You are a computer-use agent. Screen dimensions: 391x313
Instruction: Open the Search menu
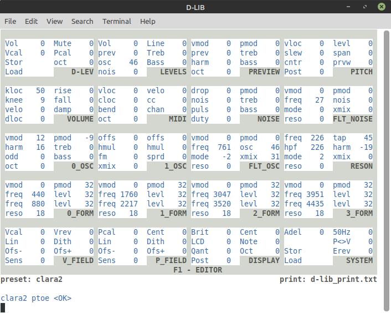click(83, 22)
